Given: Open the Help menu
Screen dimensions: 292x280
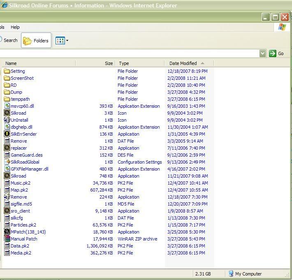Looking at the screenshot, I should tap(15, 27).
